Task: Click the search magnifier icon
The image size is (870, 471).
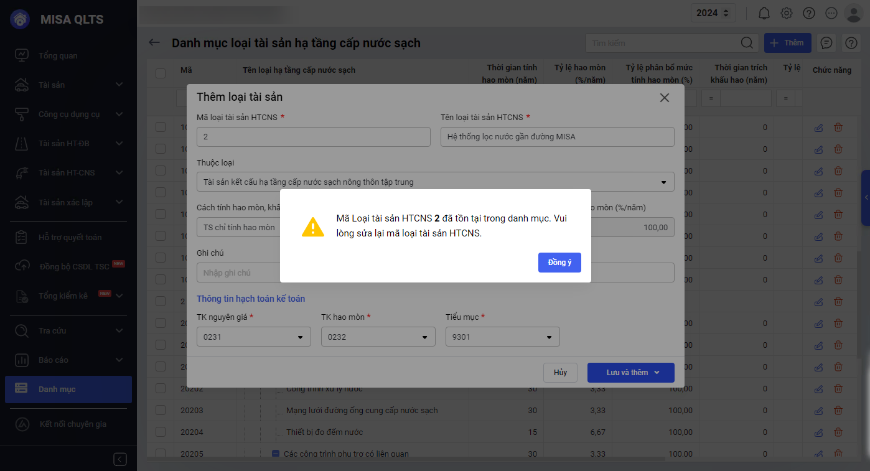Action: click(x=747, y=43)
